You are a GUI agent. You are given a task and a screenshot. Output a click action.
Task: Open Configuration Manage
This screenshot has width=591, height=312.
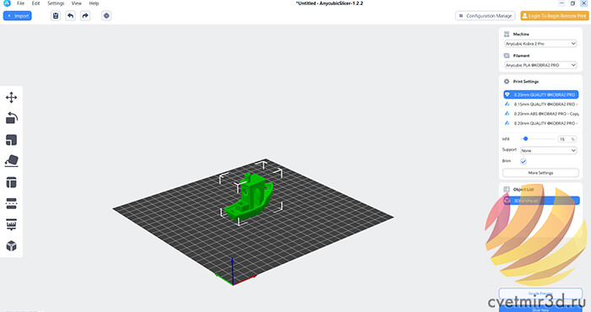[485, 16]
